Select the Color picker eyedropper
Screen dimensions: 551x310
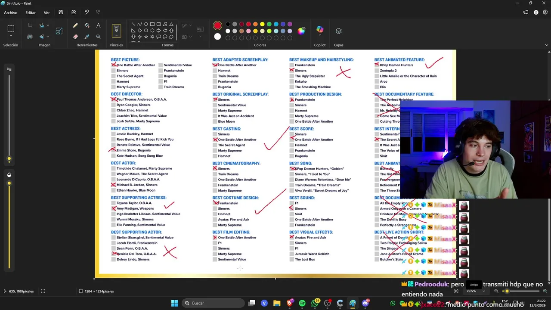point(87,37)
